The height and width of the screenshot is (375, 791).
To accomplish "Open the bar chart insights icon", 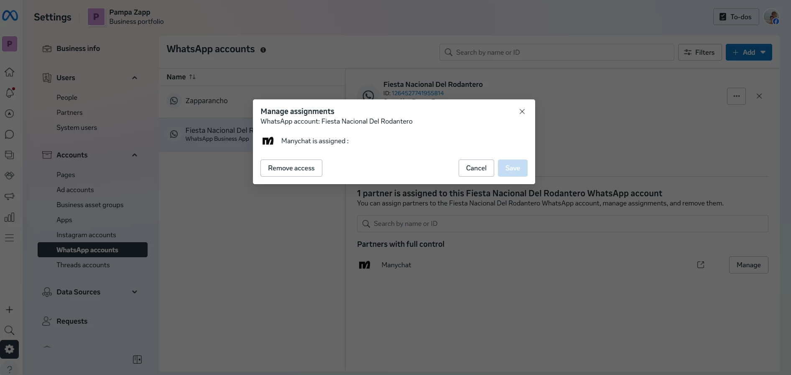I will coord(9,217).
